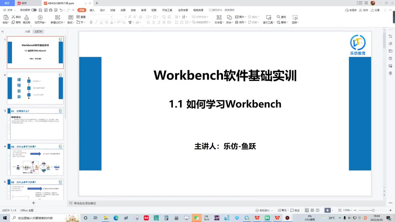The height and width of the screenshot is (222, 395).
Task: Click the zoom out minus button
Action: click(x=355, y=210)
